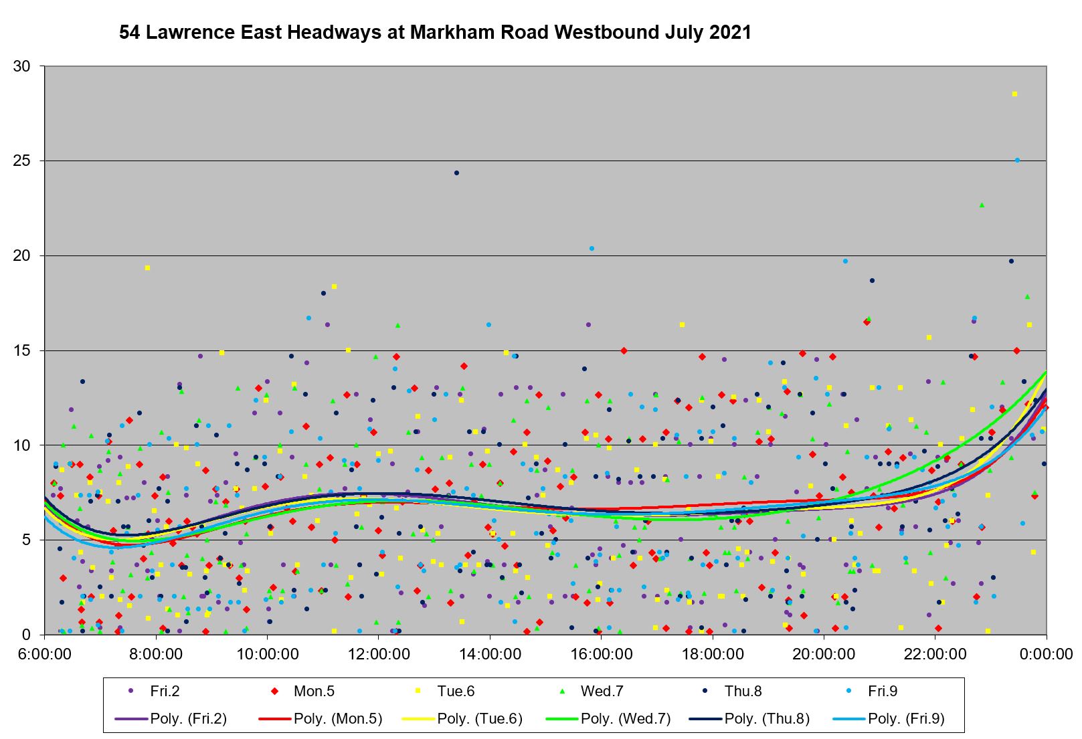Click the Tue.6 yellow square legend marker
The image size is (1082, 739).
coord(418,691)
